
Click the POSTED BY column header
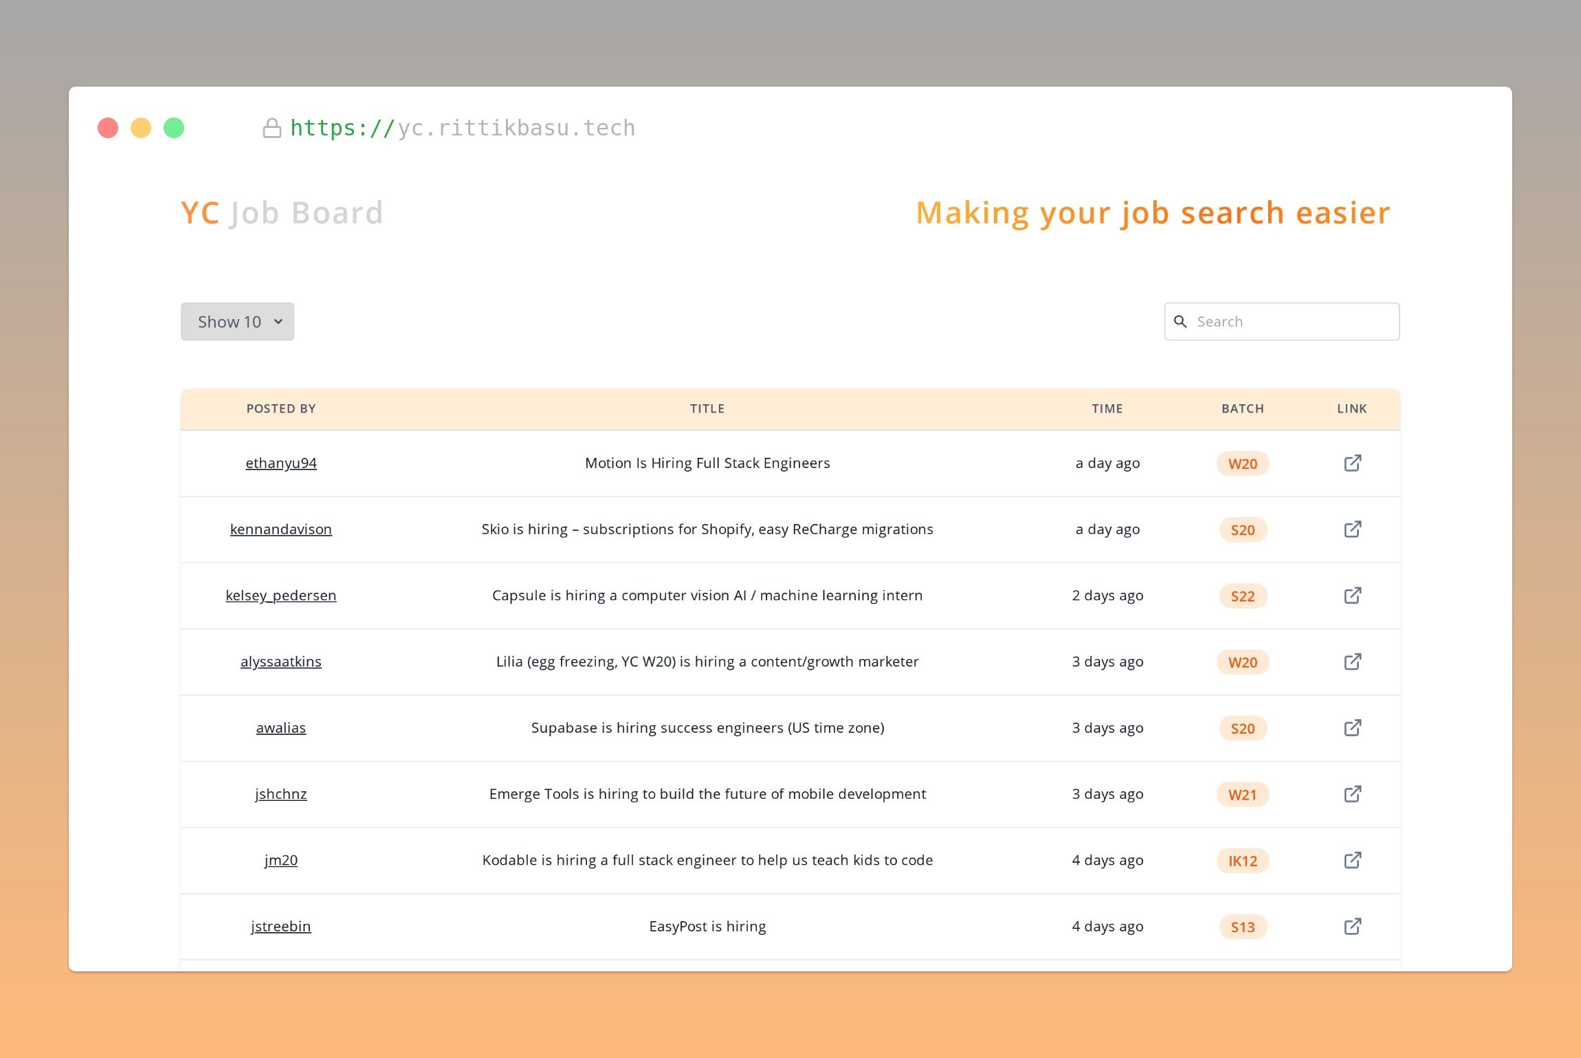(281, 408)
